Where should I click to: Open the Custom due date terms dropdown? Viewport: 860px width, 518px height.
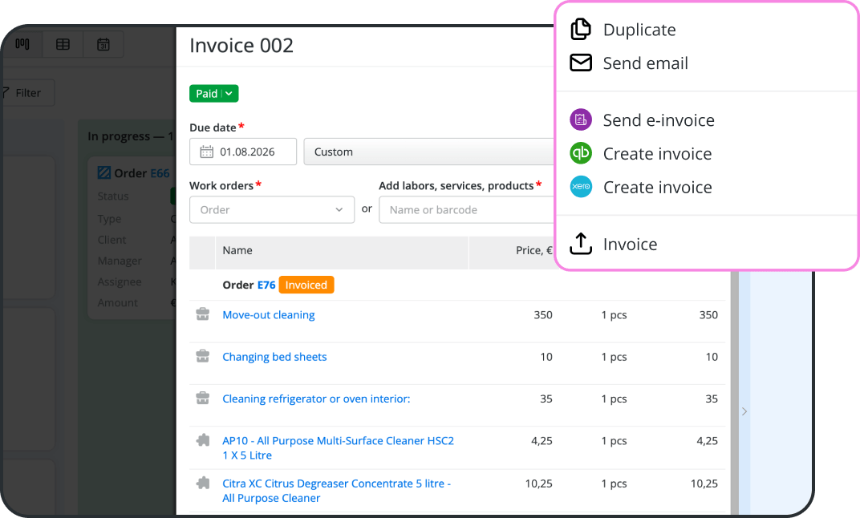point(429,152)
